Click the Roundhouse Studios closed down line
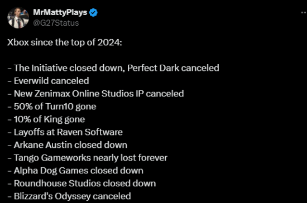Screen dimensions: 307x203 [x=81, y=183]
